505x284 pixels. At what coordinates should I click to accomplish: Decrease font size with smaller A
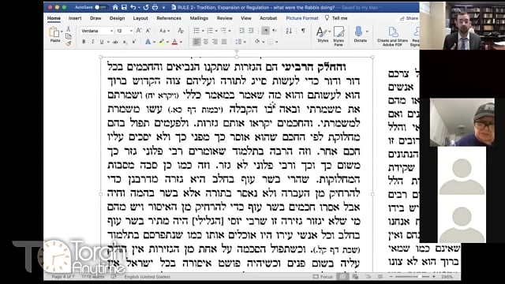click(148, 31)
